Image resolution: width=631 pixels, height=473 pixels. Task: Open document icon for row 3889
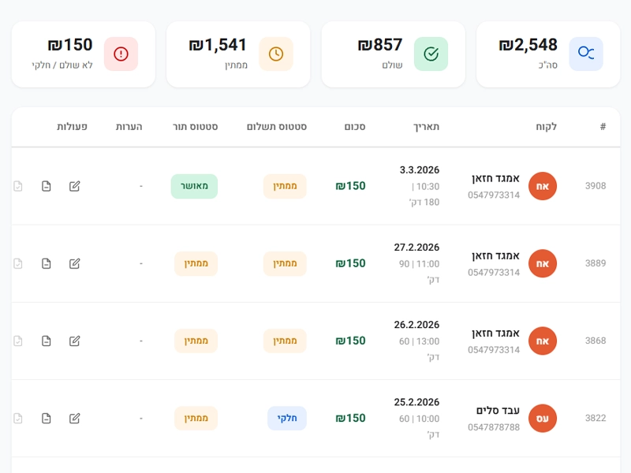coord(47,263)
